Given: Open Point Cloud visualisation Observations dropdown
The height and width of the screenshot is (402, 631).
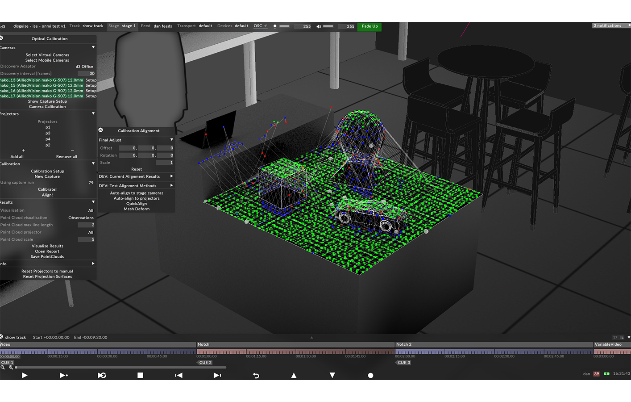Looking at the screenshot, I should (81, 218).
